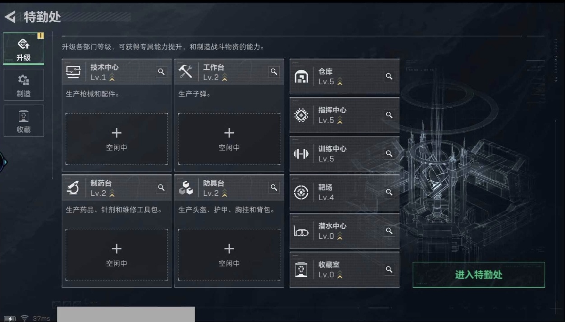565x322 pixels.
Task: Open 潜水中心 info with magnifier icon
Action: tap(389, 231)
